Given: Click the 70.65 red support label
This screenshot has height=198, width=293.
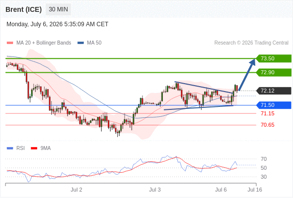Looking at the screenshot, I should tap(268, 125).
